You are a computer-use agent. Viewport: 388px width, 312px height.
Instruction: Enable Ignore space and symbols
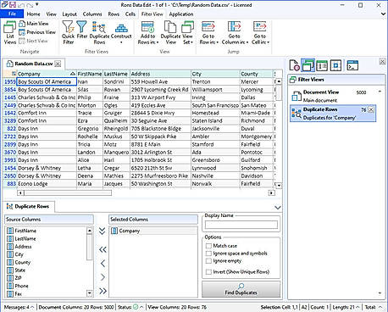[x=208, y=253]
